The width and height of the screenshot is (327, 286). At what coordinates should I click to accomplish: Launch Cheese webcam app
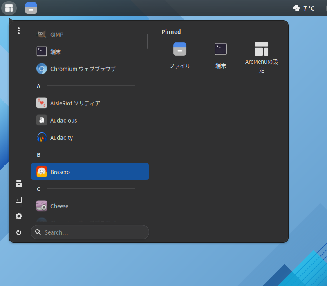(x=90, y=206)
